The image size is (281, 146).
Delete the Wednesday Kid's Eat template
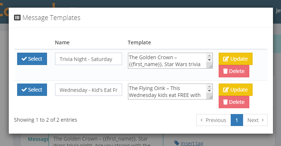[234, 102]
